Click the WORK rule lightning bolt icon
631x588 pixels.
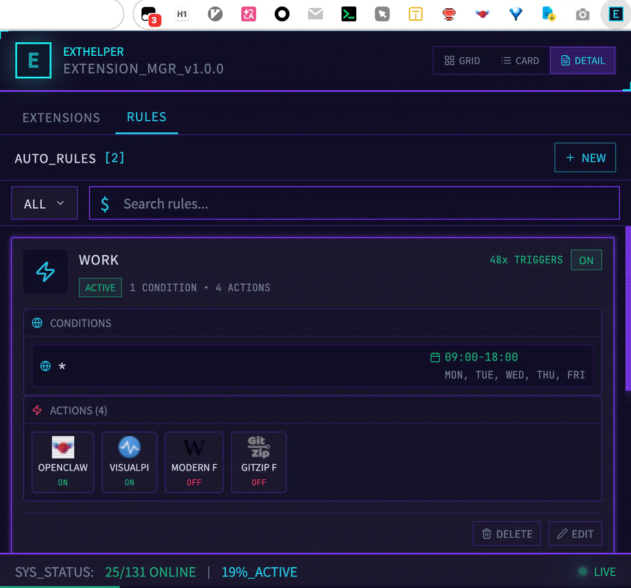(x=45, y=272)
